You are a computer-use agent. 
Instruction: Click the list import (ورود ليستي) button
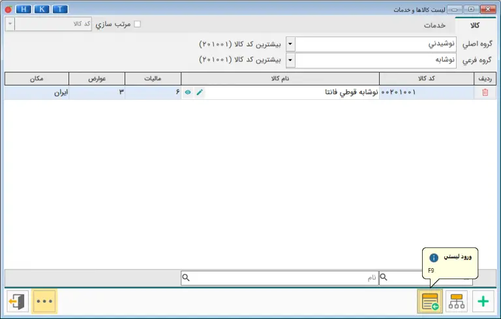[430, 301]
